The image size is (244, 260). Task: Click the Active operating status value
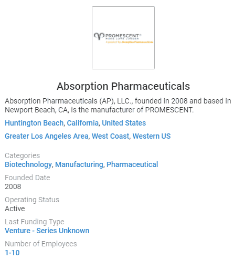pos(15,209)
